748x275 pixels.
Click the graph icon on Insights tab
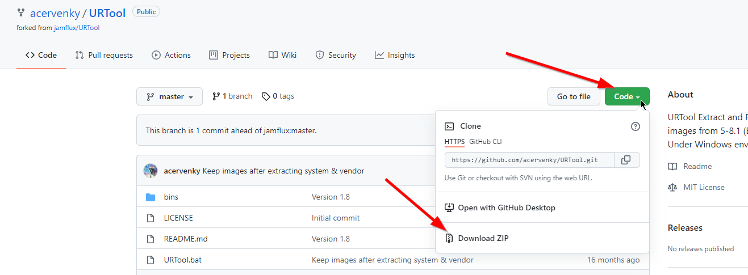pyautogui.click(x=379, y=55)
